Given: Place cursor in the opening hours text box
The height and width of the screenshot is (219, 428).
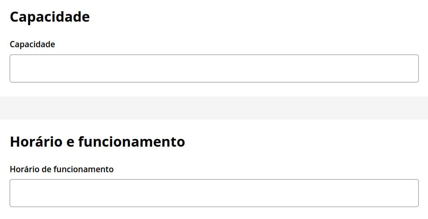Looking at the screenshot, I should [214, 193].
